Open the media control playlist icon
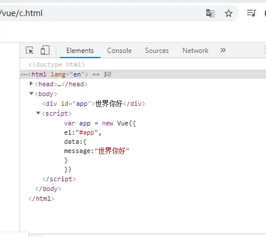Image resolution: width=266 pixels, height=237 pixels. tap(251, 13)
